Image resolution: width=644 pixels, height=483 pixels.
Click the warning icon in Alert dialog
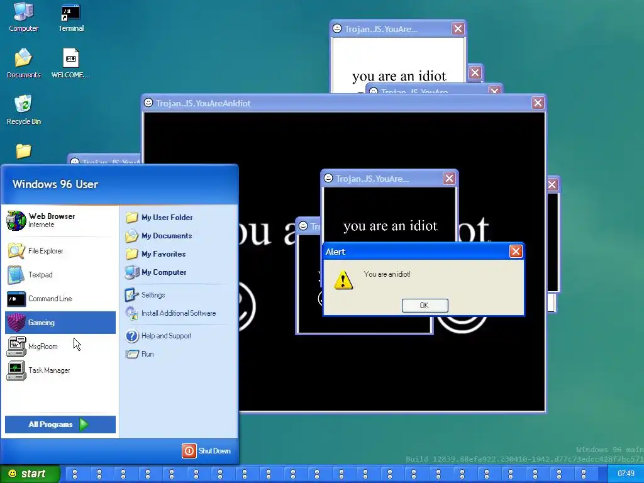click(343, 280)
